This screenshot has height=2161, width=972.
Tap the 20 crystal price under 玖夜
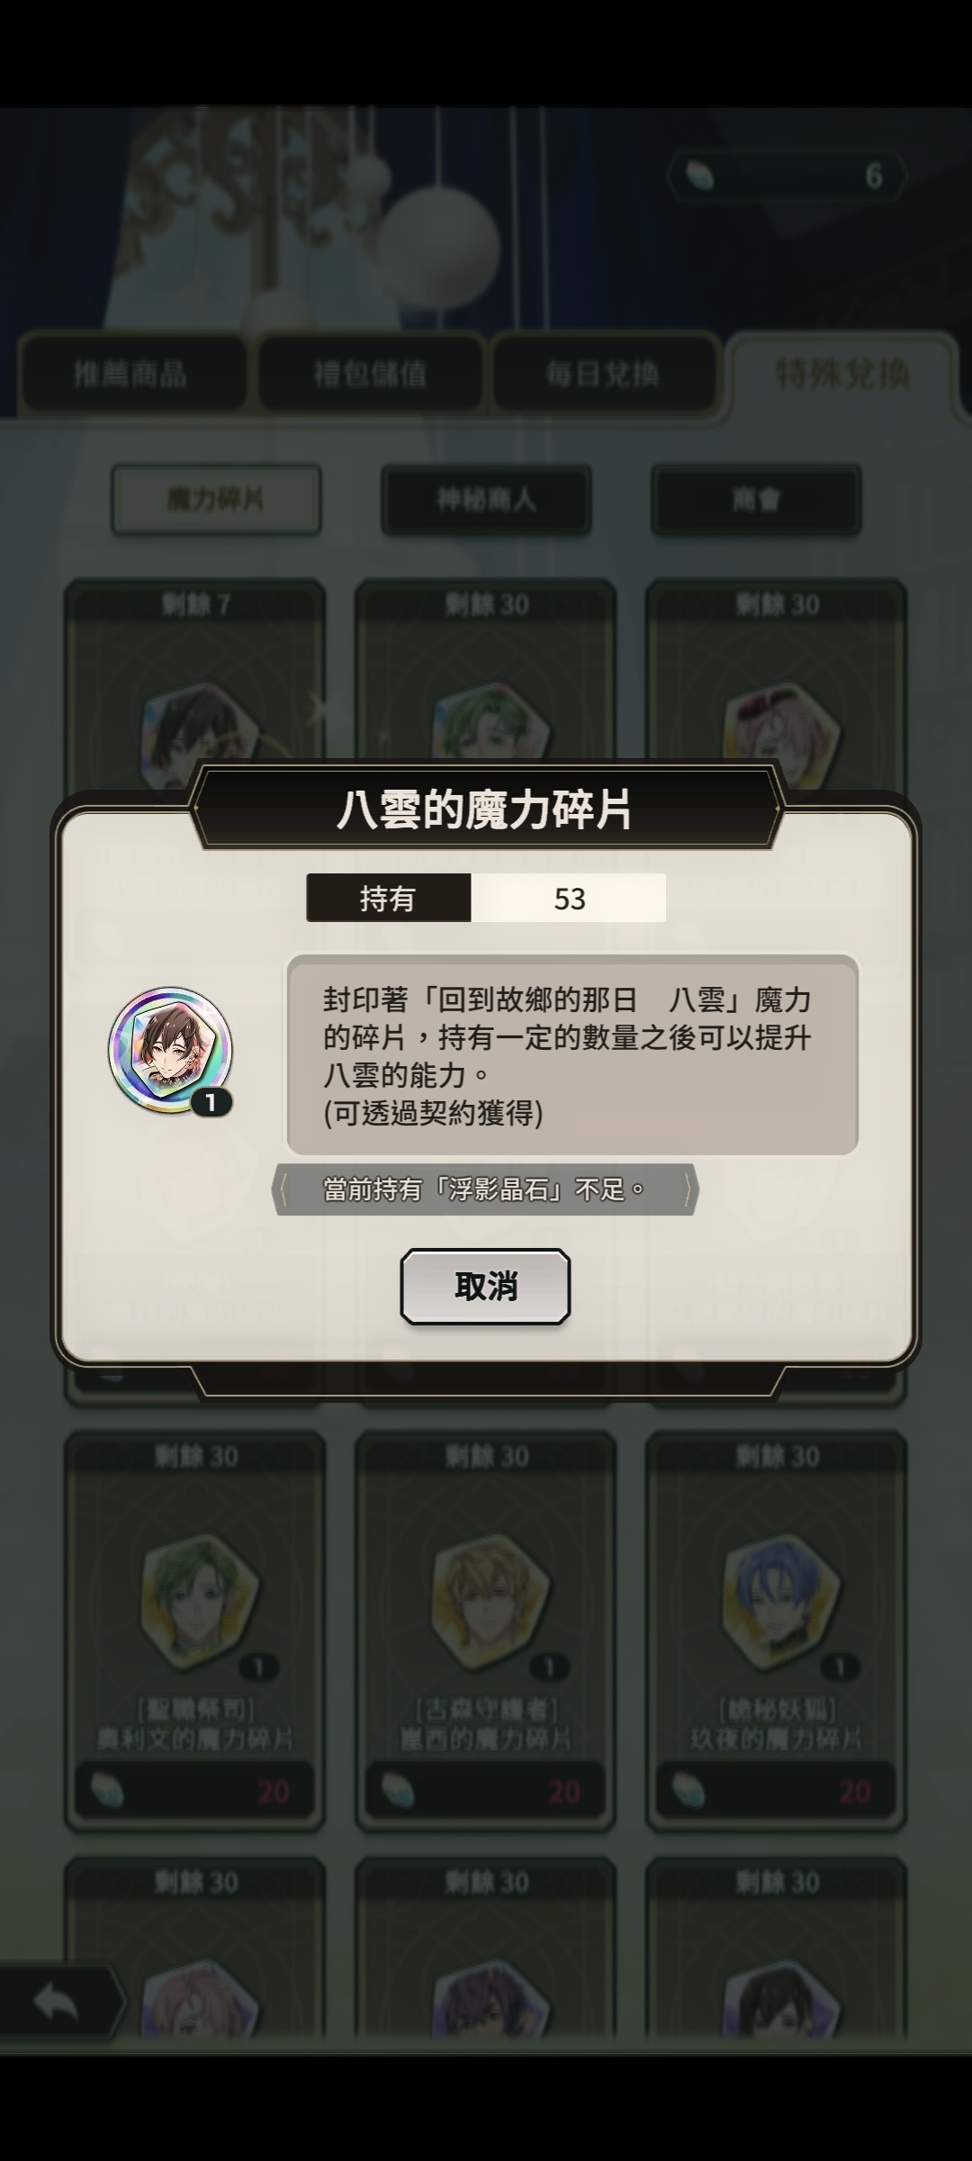776,1791
